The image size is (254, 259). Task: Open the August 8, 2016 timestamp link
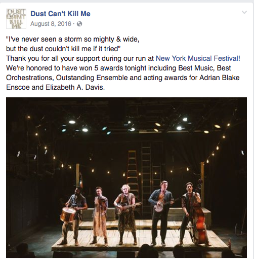tap(51, 24)
